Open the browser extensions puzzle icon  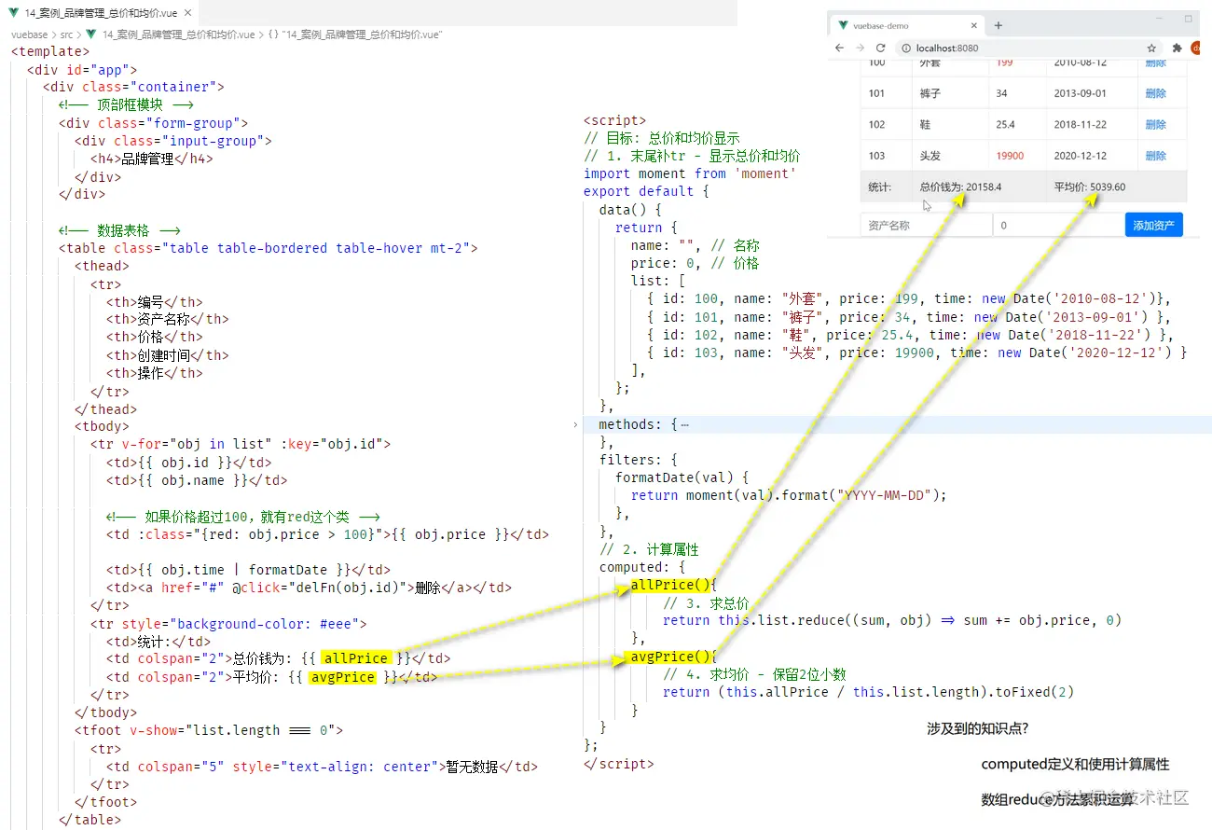click(x=1177, y=48)
